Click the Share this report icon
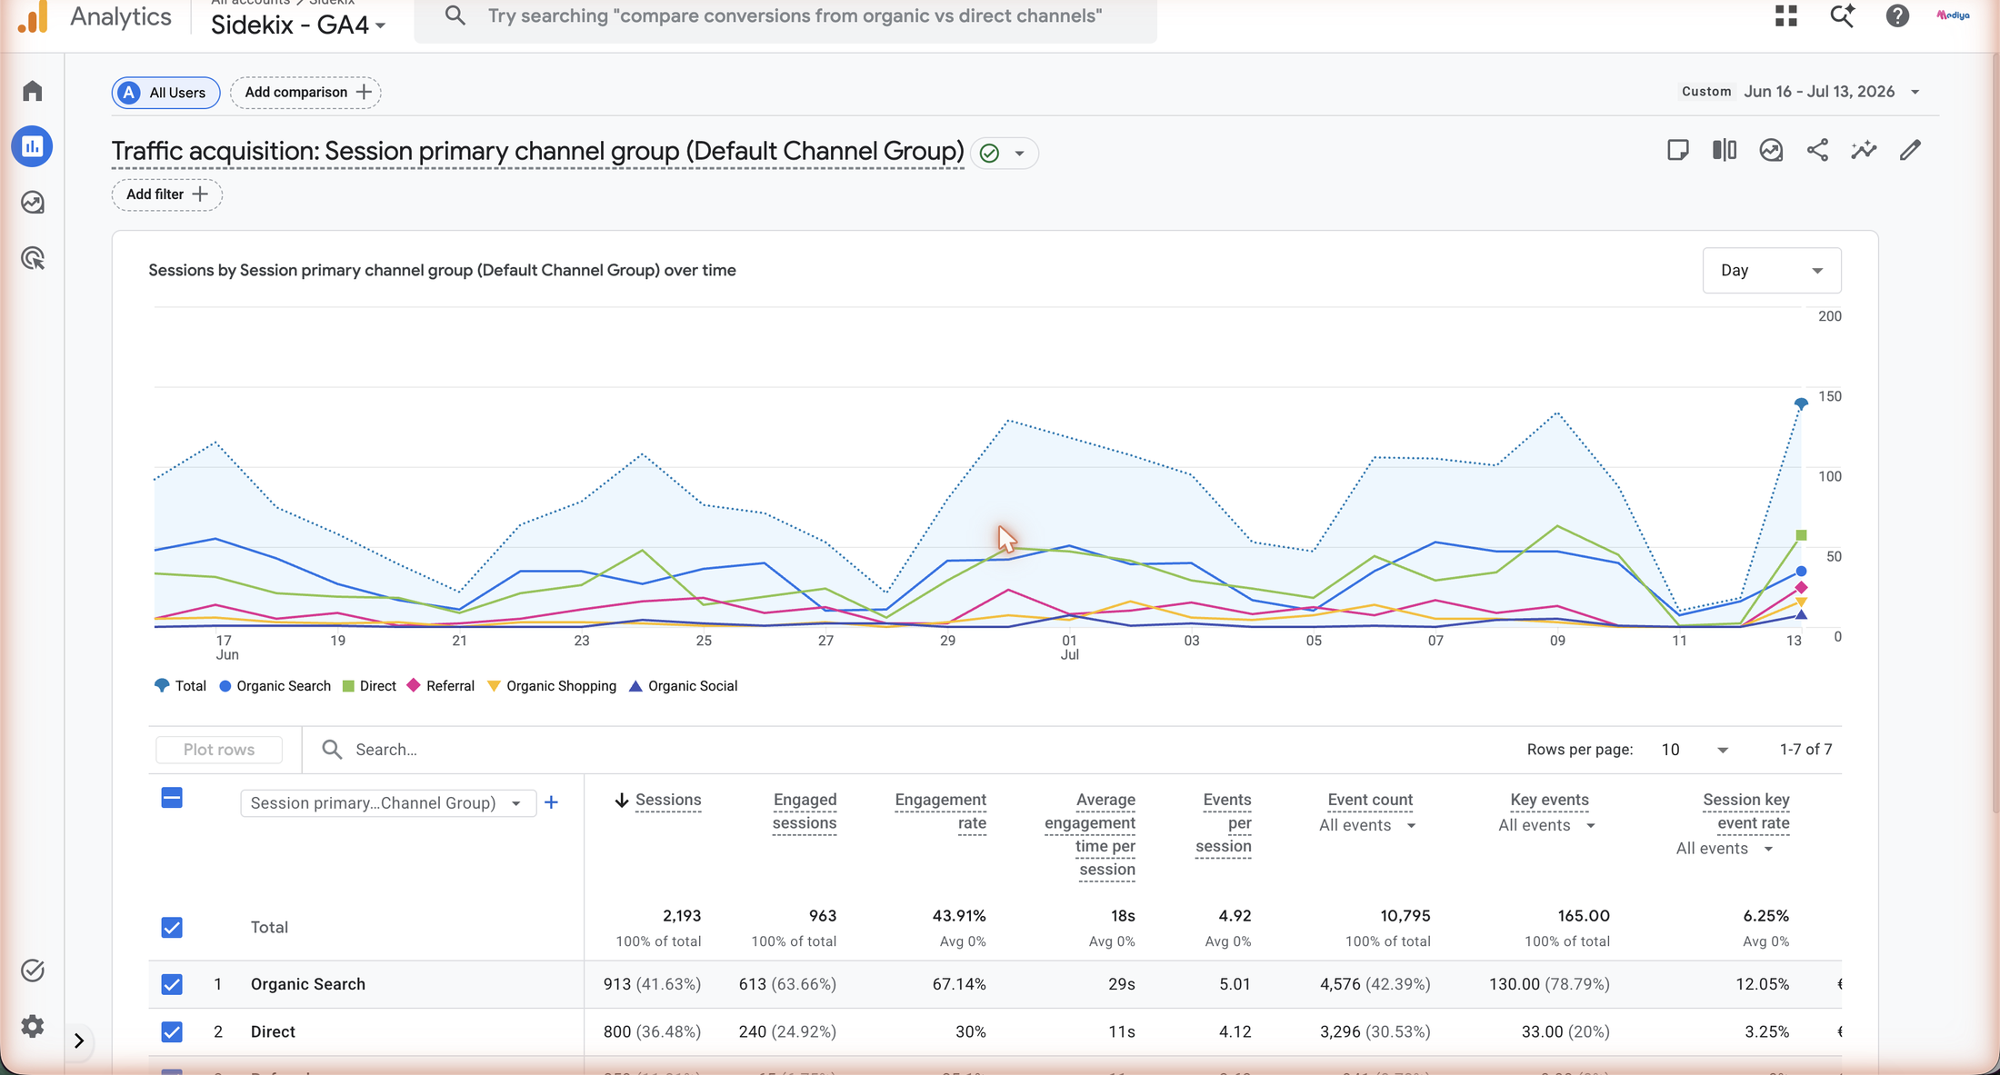 [x=1817, y=150]
